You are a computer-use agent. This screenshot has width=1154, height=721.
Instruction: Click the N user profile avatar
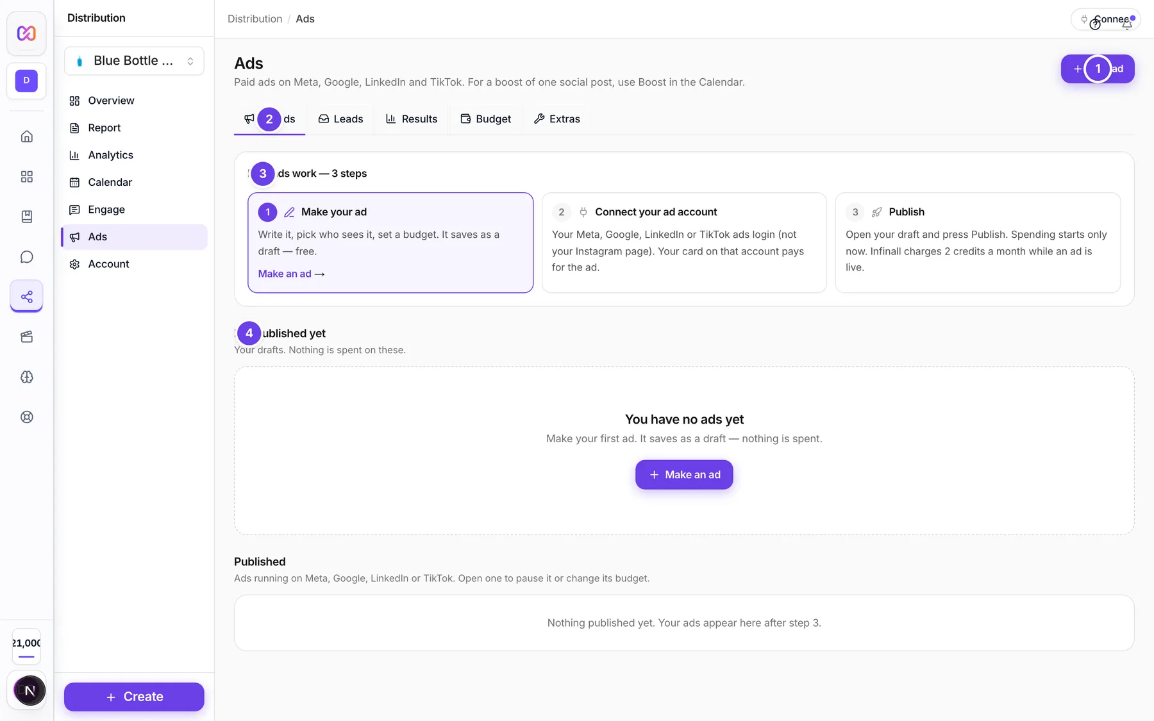(x=29, y=690)
